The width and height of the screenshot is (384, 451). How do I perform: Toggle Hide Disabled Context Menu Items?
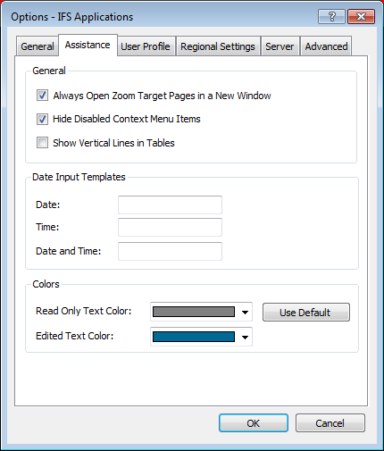(x=42, y=119)
